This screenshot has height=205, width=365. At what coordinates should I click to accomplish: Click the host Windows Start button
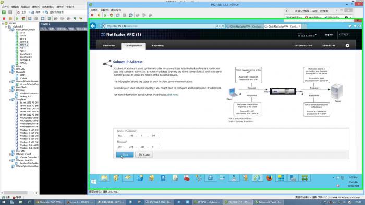tap(4, 202)
